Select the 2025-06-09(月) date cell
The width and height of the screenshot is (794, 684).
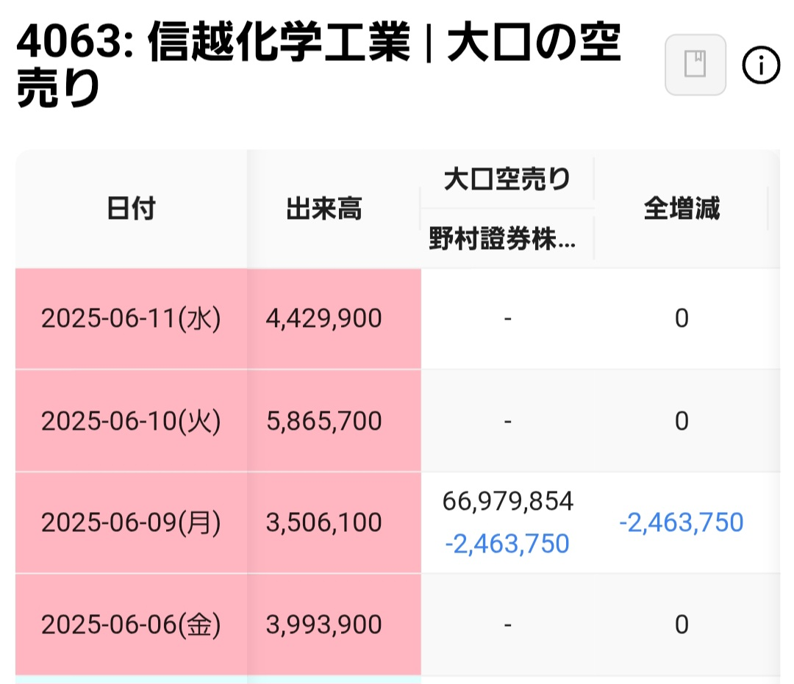pos(132,522)
